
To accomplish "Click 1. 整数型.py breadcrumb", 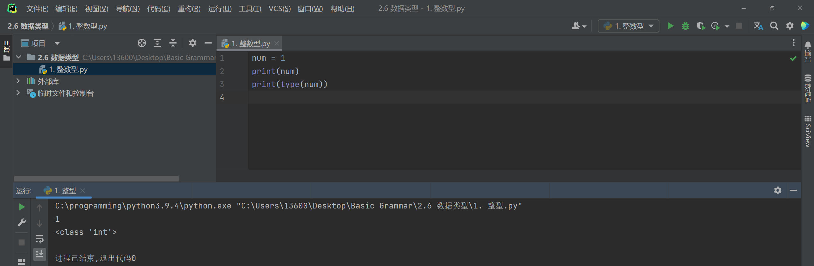I will click(83, 26).
